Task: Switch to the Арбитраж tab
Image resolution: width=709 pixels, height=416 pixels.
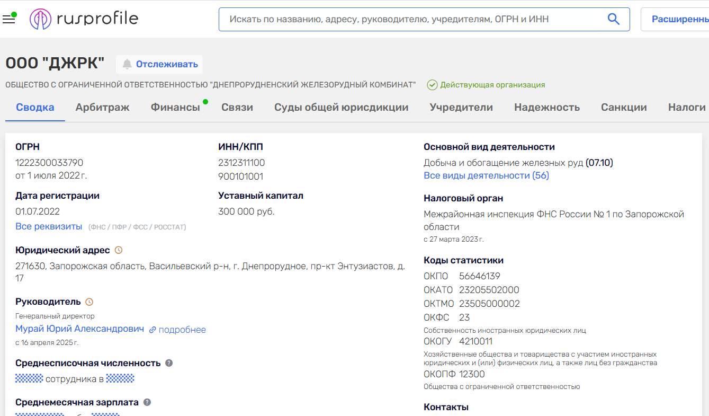Action: [102, 108]
